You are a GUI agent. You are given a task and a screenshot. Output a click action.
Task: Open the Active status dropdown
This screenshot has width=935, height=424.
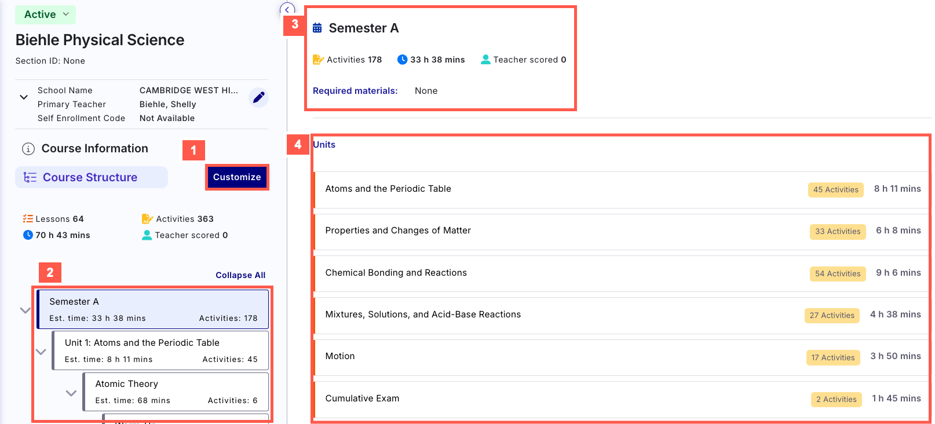[x=46, y=14]
